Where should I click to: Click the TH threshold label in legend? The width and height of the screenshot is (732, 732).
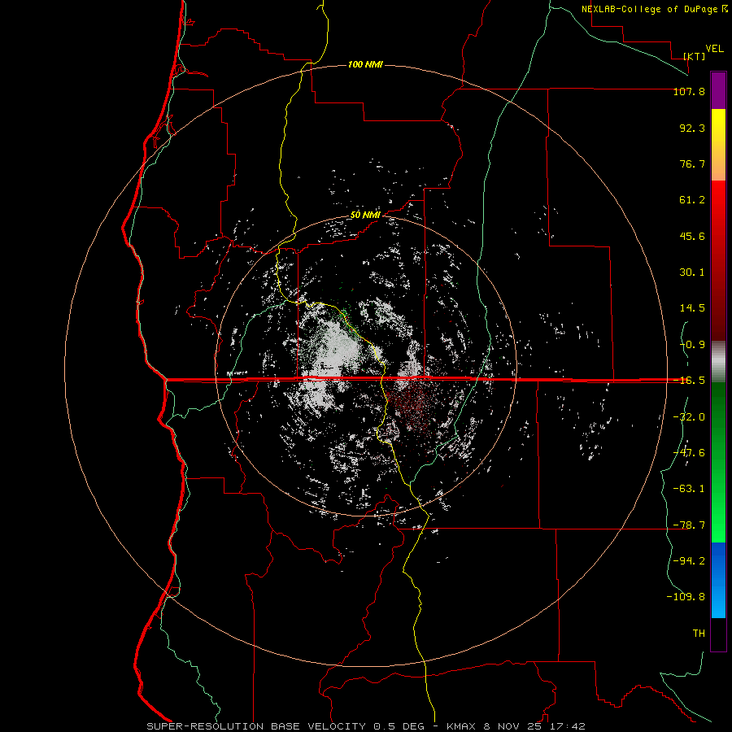point(699,634)
